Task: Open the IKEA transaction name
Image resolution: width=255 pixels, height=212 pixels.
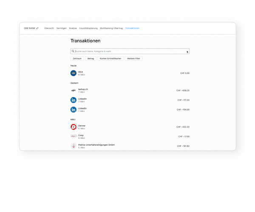Action: 80,72
